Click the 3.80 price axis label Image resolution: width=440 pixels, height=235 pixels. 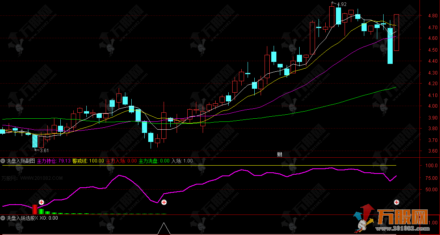coord(433,128)
